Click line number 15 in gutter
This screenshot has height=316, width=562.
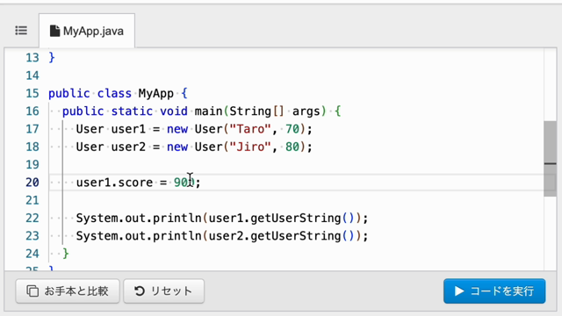[x=32, y=94]
